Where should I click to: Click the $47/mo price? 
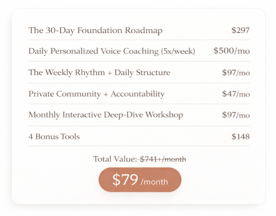click(x=236, y=94)
